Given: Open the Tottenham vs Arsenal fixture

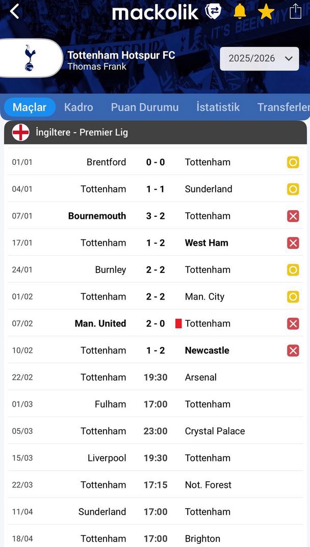Looking at the screenshot, I should 156,378.
